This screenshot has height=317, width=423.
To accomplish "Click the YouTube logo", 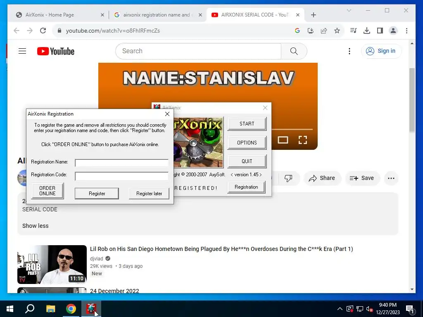I will click(x=56, y=51).
